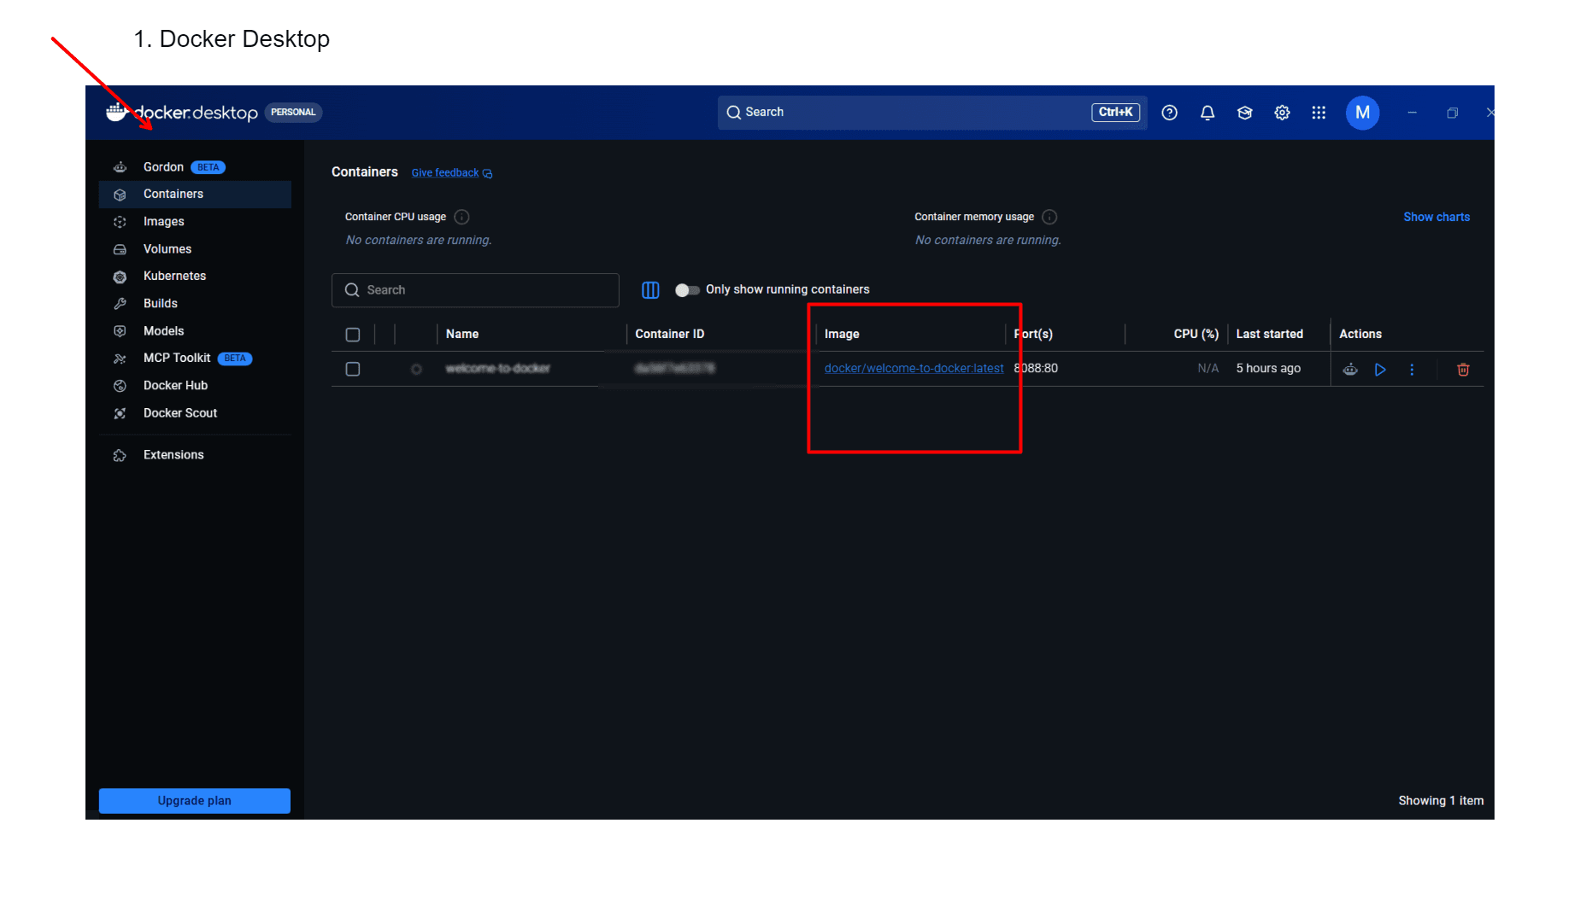Click the Volumes disk icon in the sidebar
This screenshot has height=905, width=1580.
point(120,249)
